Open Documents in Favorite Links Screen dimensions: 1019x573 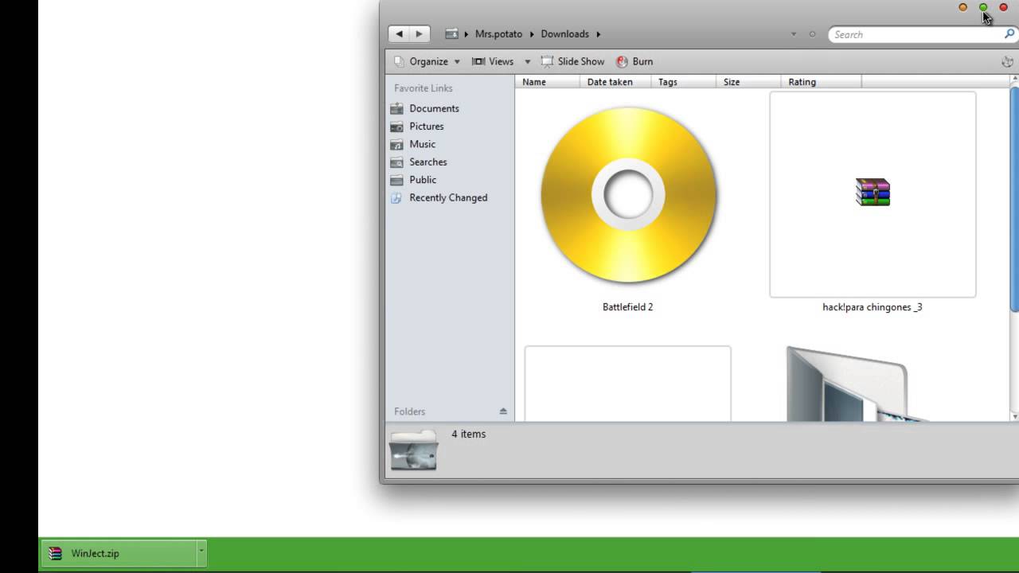pos(434,108)
